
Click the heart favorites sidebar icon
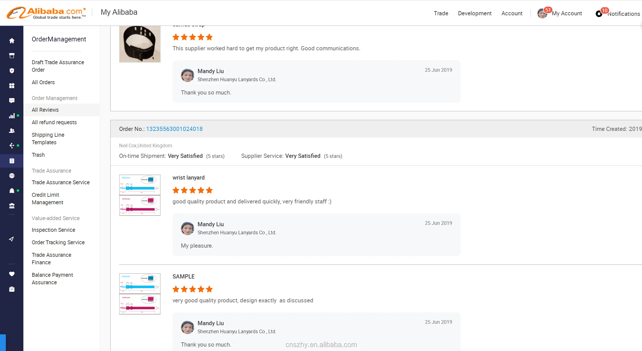[12, 274]
